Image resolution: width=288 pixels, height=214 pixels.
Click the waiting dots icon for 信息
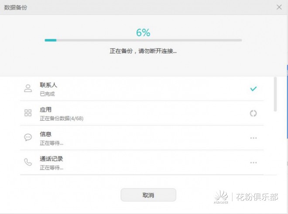(x=254, y=138)
